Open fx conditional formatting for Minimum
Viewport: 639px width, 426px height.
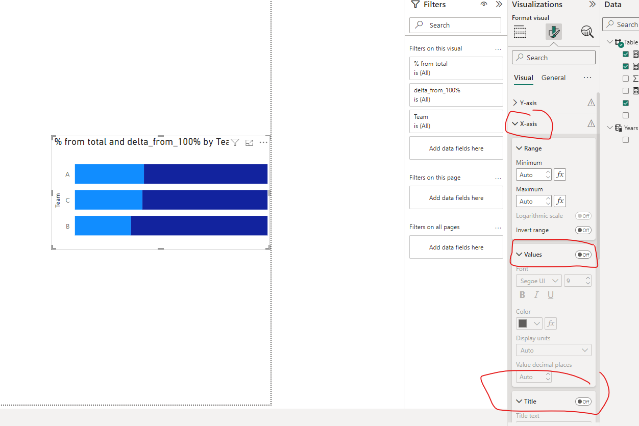tap(560, 174)
